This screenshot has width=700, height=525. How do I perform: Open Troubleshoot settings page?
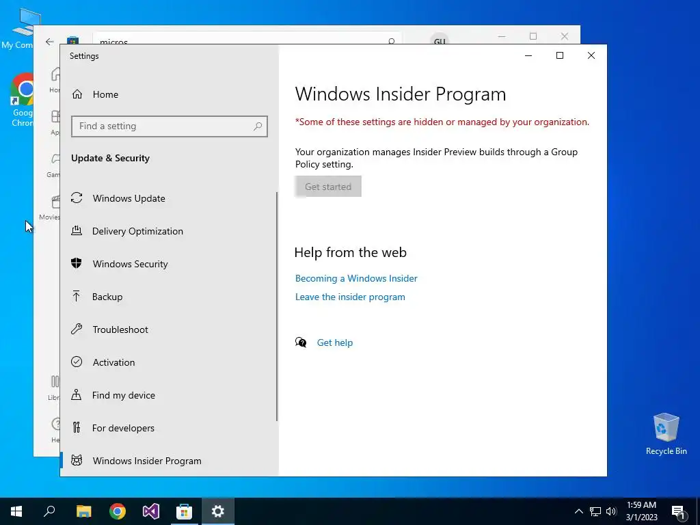pyautogui.click(x=168, y=329)
